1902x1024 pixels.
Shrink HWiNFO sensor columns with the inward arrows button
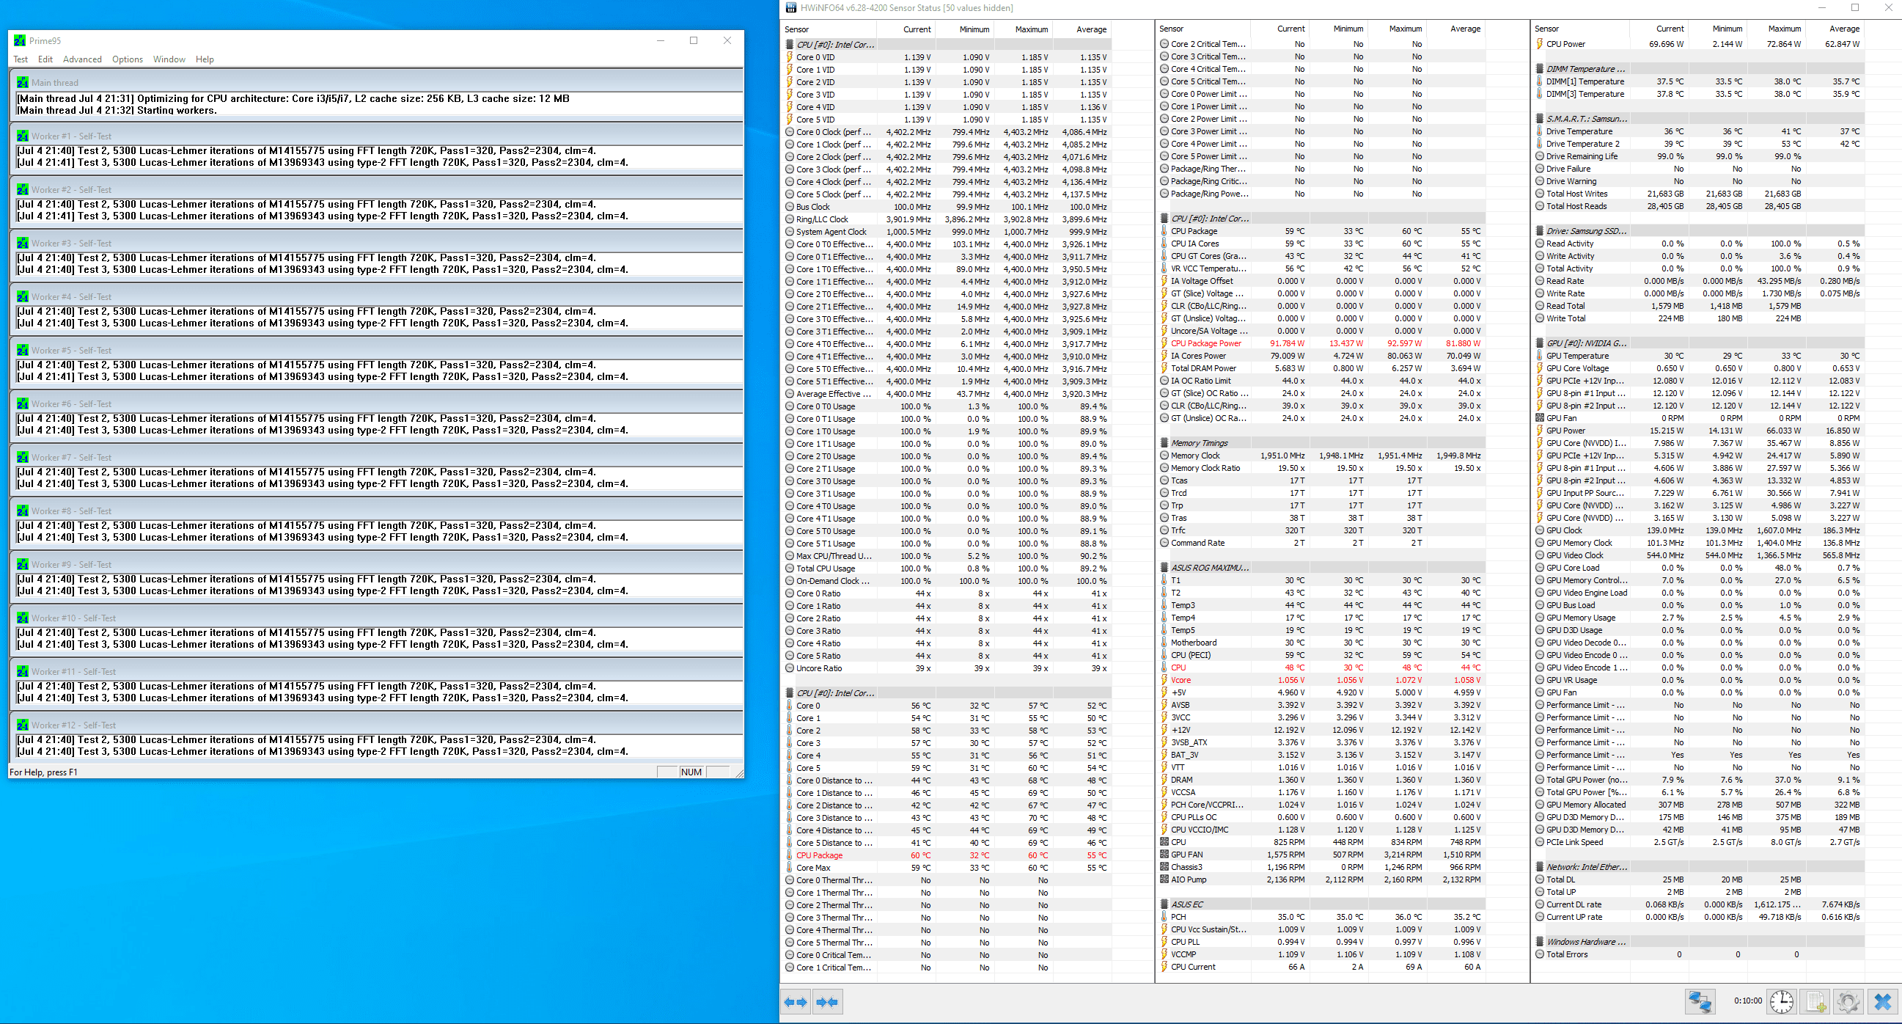tap(827, 1003)
